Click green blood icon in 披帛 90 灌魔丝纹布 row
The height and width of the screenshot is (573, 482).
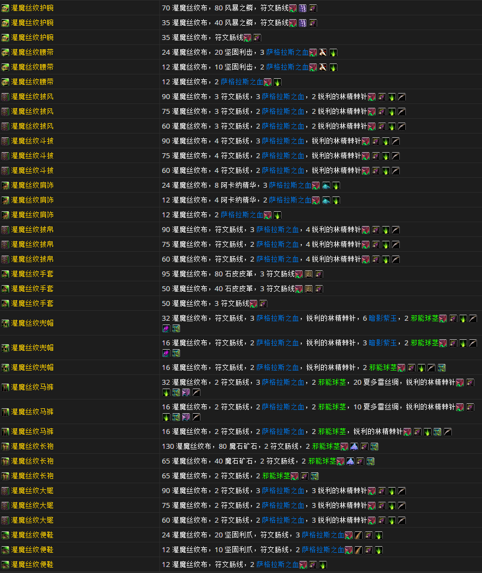[x=386, y=230]
